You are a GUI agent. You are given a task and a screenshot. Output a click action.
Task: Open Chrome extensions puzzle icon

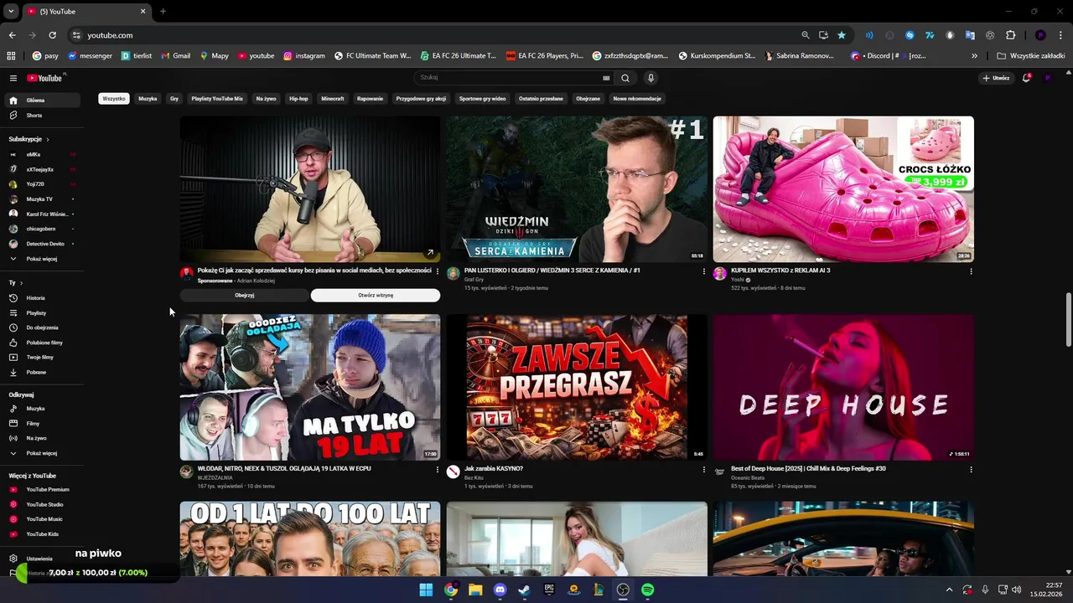pyautogui.click(x=1010, y=35)
